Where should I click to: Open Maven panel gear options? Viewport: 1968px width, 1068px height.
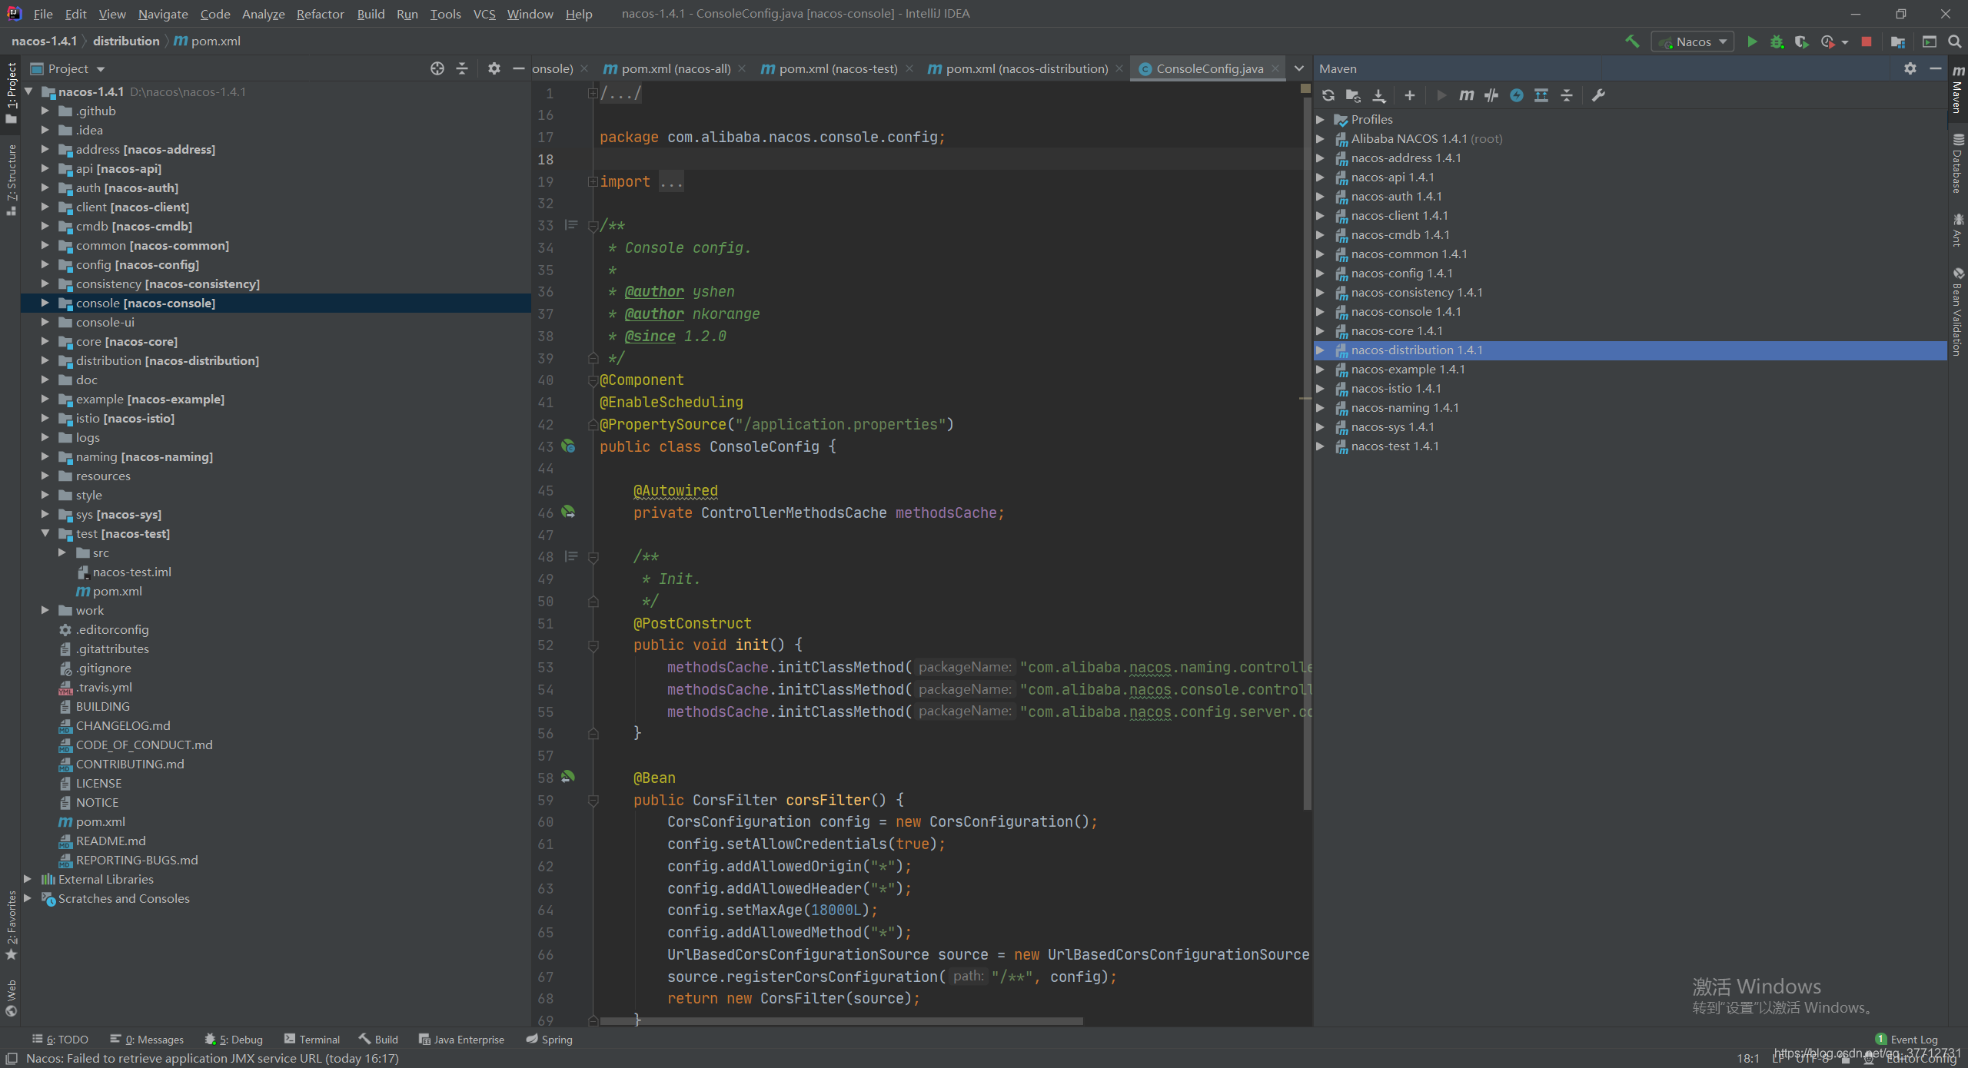pos(1910,68)
